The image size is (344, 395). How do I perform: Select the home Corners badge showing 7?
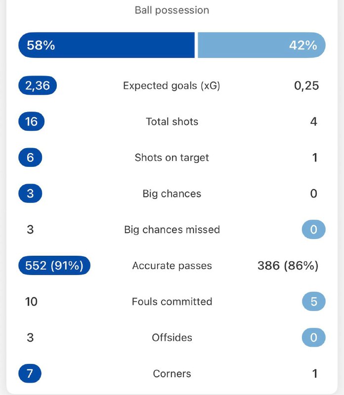click(x=30, y=374)
